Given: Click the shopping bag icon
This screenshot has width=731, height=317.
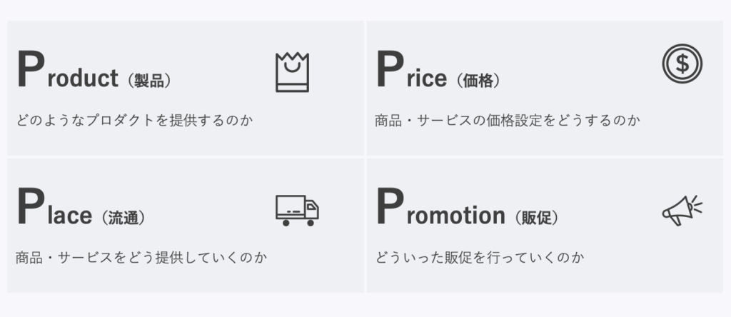Looking at the screenshot, I should (x=292, y=72).
